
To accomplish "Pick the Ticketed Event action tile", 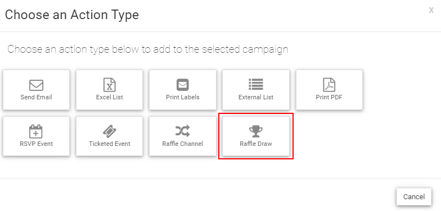I will coord(109,136).
